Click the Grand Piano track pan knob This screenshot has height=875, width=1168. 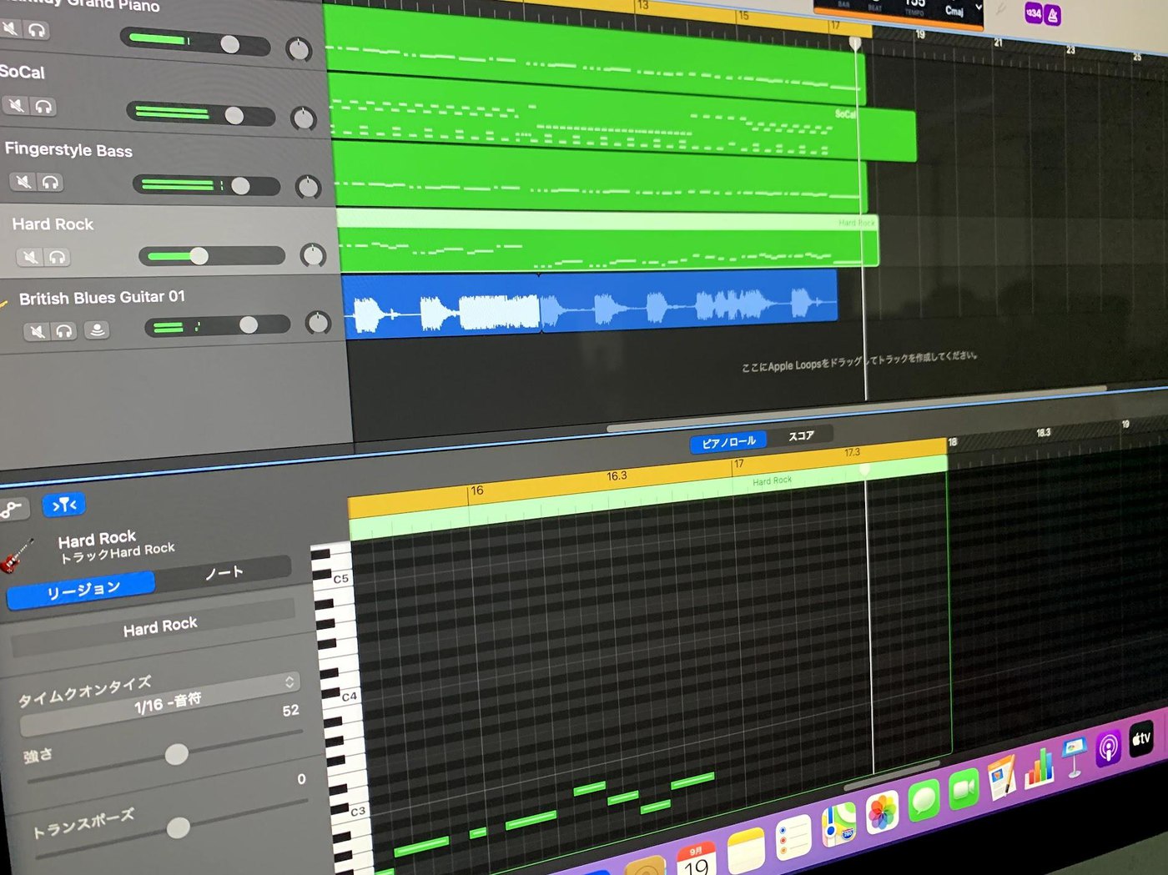298,50
